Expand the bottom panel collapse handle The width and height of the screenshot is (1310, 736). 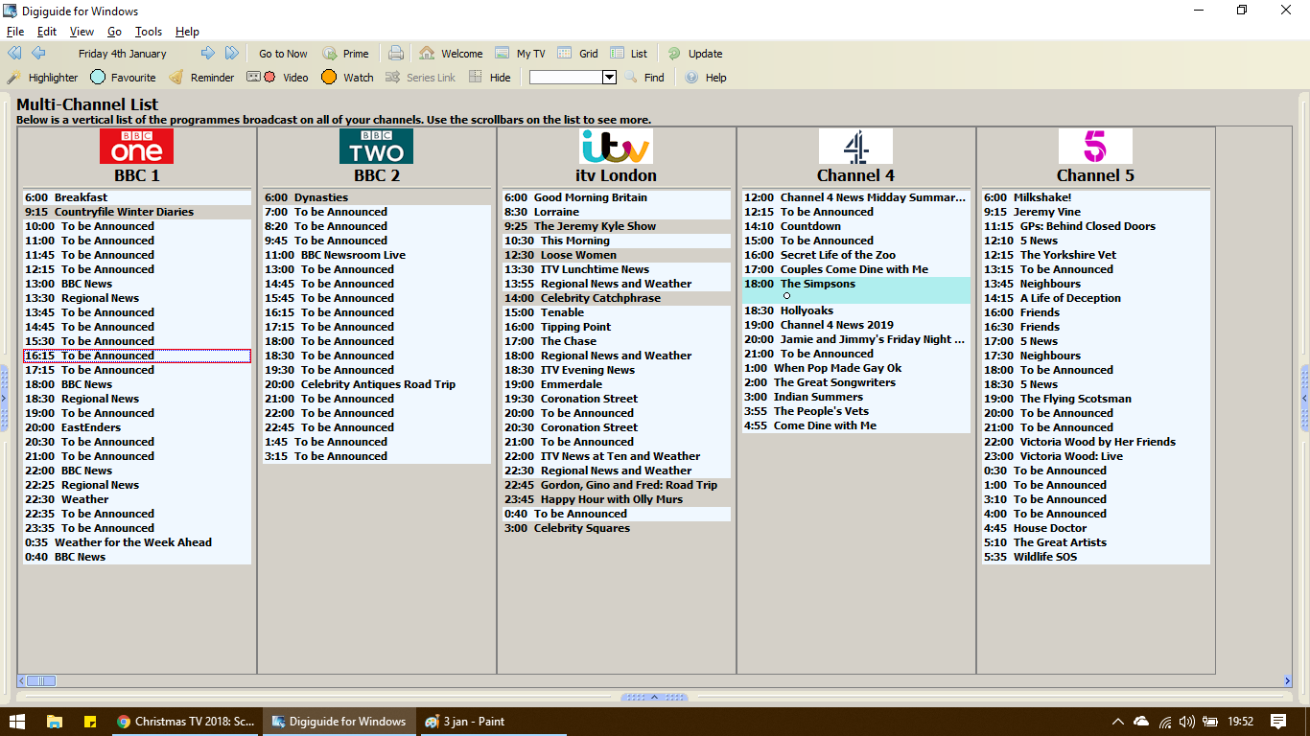click(x=655, y=697)
